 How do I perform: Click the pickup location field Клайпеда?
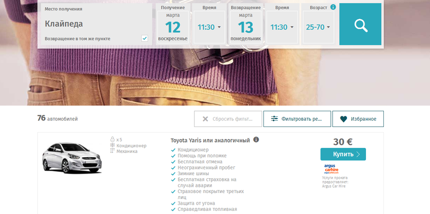(96, 24)
